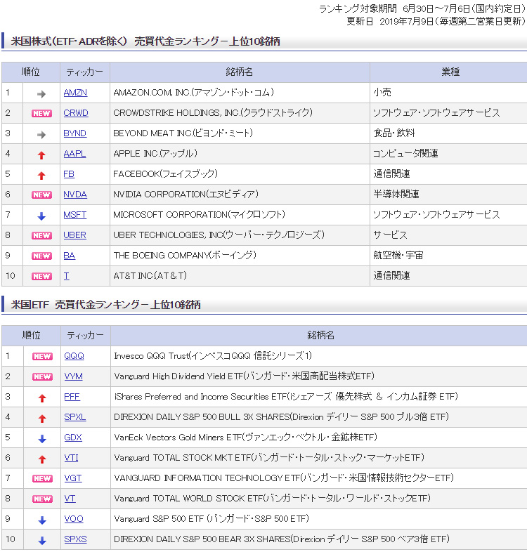Open the AMZN ticker link
The width and height of the screenshot is (527, 552).
coord(75,93)
